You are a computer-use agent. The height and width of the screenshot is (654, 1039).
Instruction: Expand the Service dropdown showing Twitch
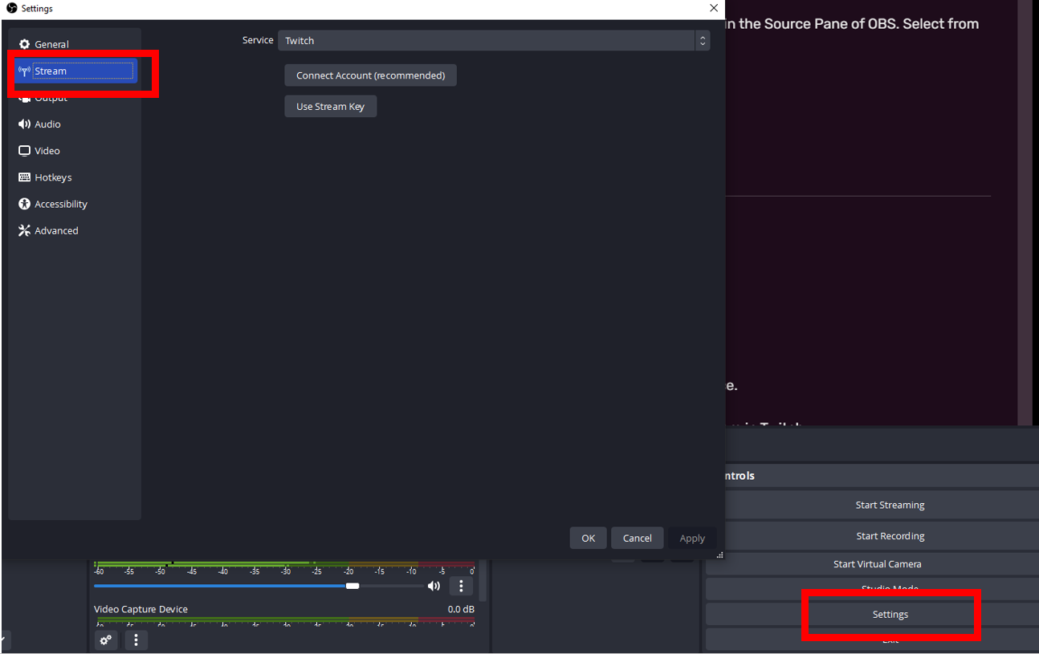pyautogui.click(x=494, y=40)
